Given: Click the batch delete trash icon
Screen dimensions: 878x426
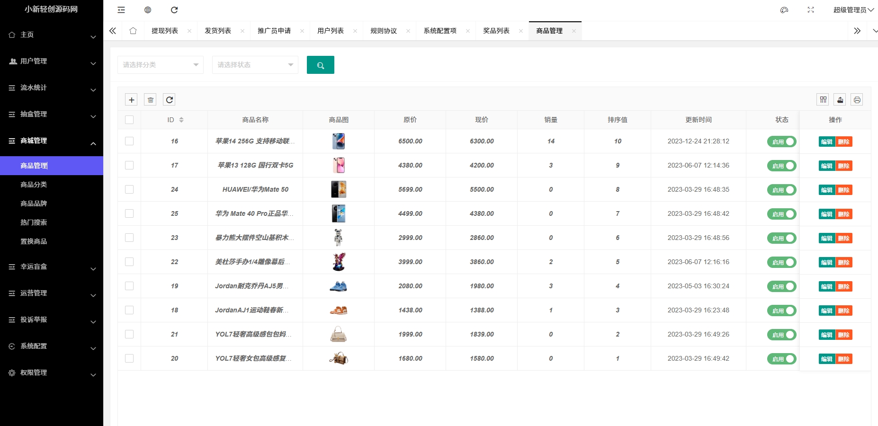Looking at the screenshot, I should [150, 99].
